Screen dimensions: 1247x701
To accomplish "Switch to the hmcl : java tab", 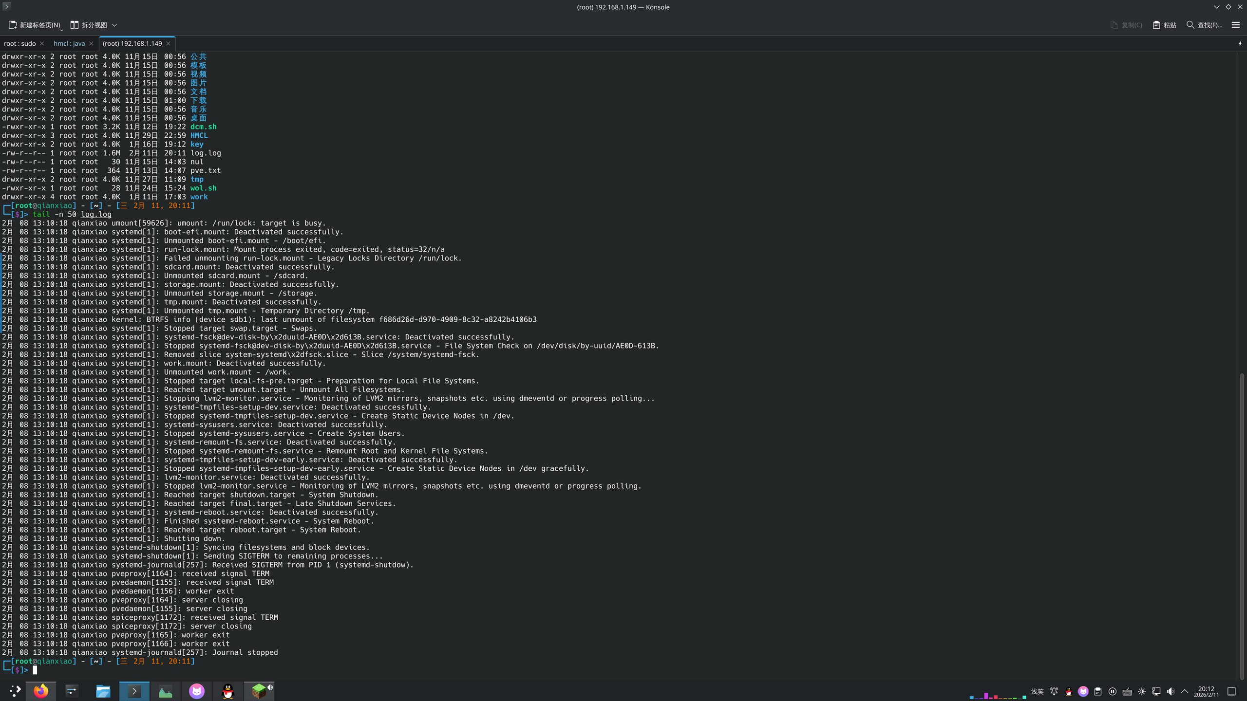I will click(69, 43).
